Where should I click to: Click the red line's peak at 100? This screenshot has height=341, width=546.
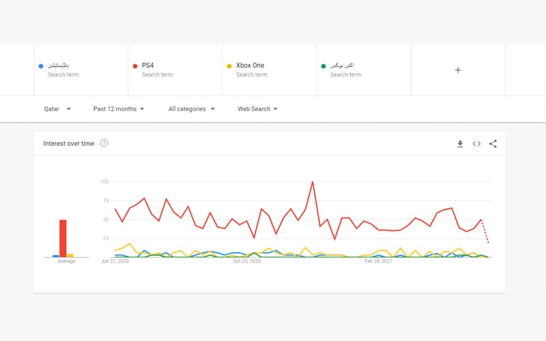313,182
